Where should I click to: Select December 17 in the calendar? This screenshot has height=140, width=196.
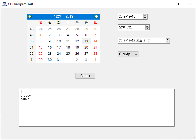(x=59, y=47)
